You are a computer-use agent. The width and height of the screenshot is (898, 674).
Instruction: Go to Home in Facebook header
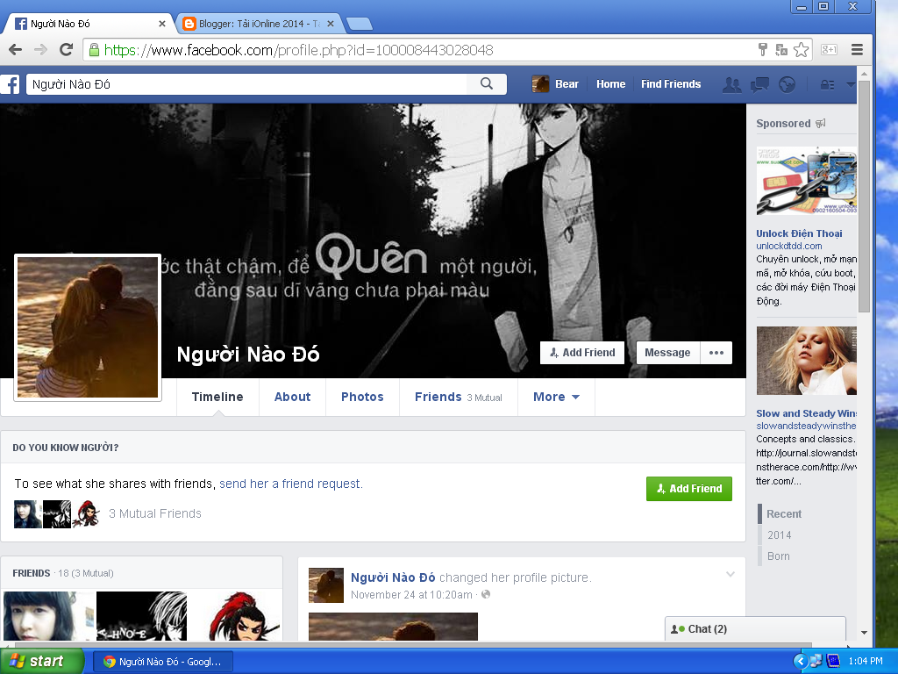(610, 84)
